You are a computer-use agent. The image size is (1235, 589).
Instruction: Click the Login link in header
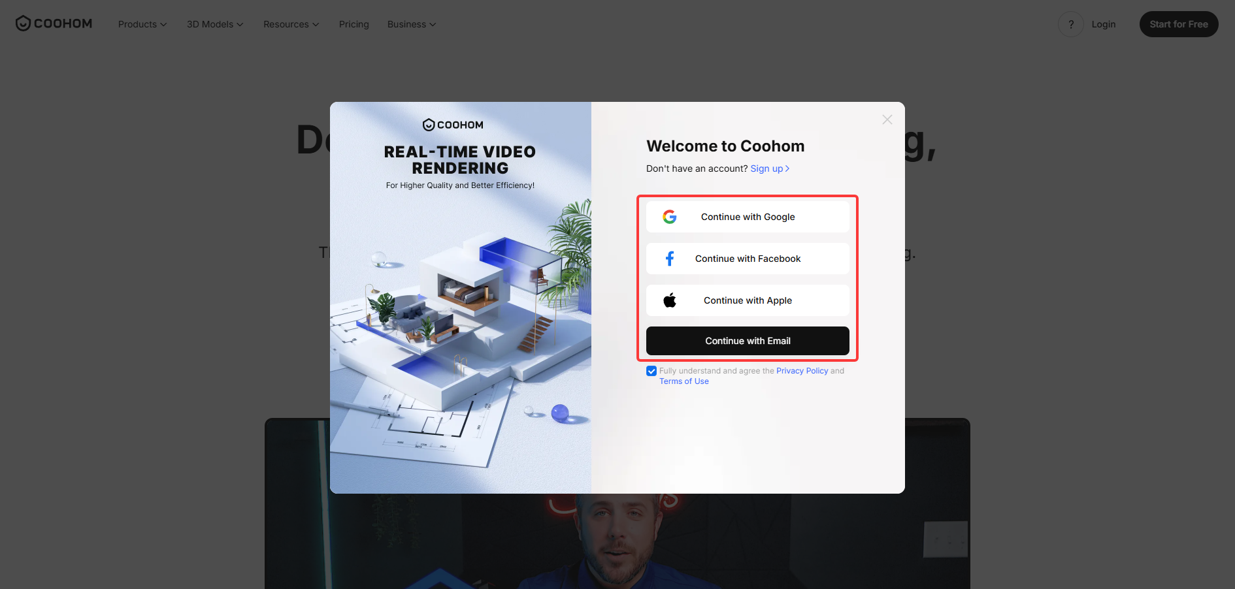1104,24
